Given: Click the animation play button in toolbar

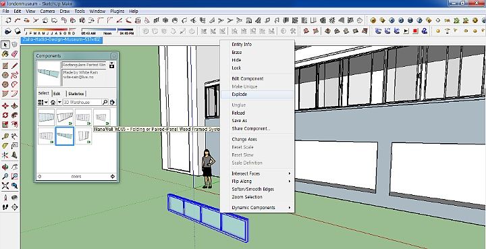Looking at the screenshot, I should 406,31.
